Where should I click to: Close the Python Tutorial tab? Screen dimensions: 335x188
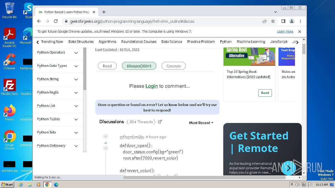(x=94, y=12)
